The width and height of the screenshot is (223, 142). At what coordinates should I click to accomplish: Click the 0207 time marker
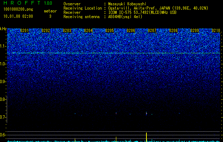click(x=152, y=31)
